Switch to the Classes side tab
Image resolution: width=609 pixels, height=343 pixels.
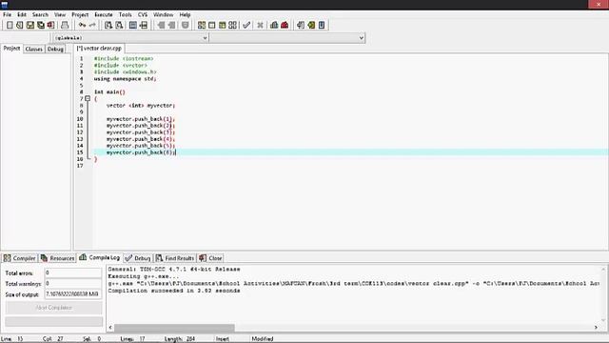[x=34, y=49]
